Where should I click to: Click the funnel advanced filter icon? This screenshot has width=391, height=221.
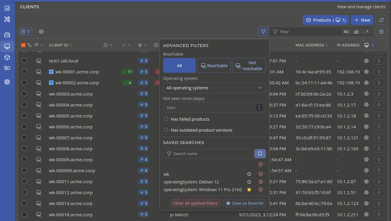[x=263, y=31]
